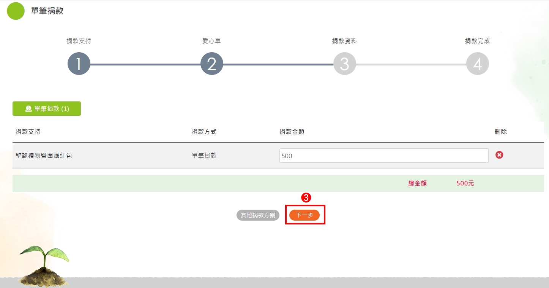
Task: Click the 聖誕禮物暨圍爐紅包 donation item
Action: (44, 156)
